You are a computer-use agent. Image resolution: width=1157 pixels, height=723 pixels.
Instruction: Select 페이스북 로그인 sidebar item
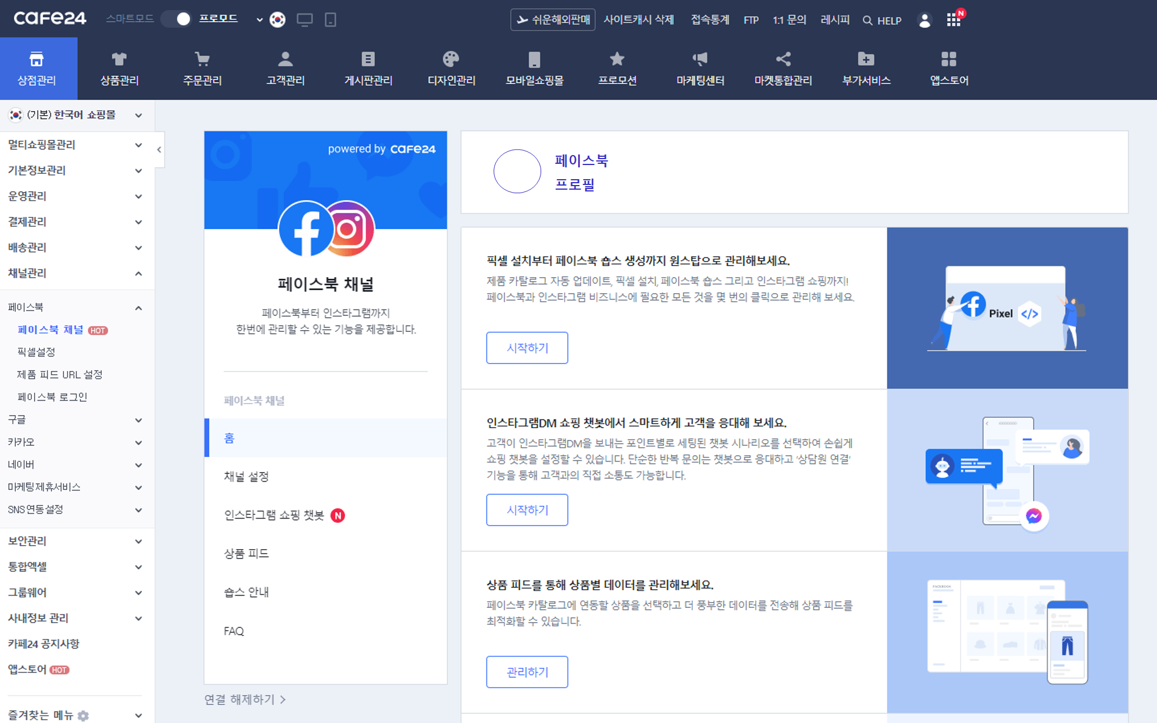[52, 397]
